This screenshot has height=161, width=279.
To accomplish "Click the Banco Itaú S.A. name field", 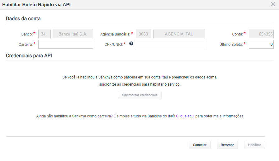I will point(73,34).
